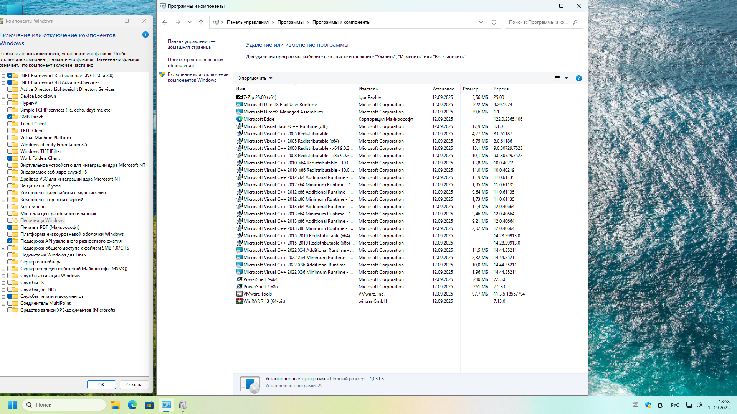Click the network icon in system tray

click(x=689, y=405)
